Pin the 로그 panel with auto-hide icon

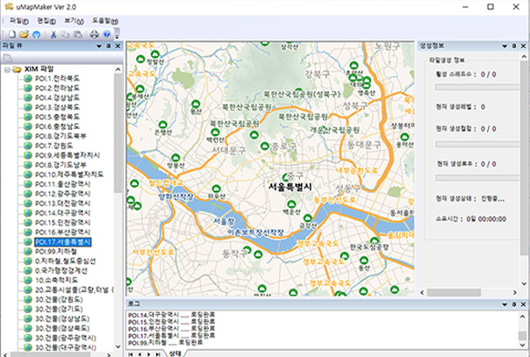pos(514,304)
